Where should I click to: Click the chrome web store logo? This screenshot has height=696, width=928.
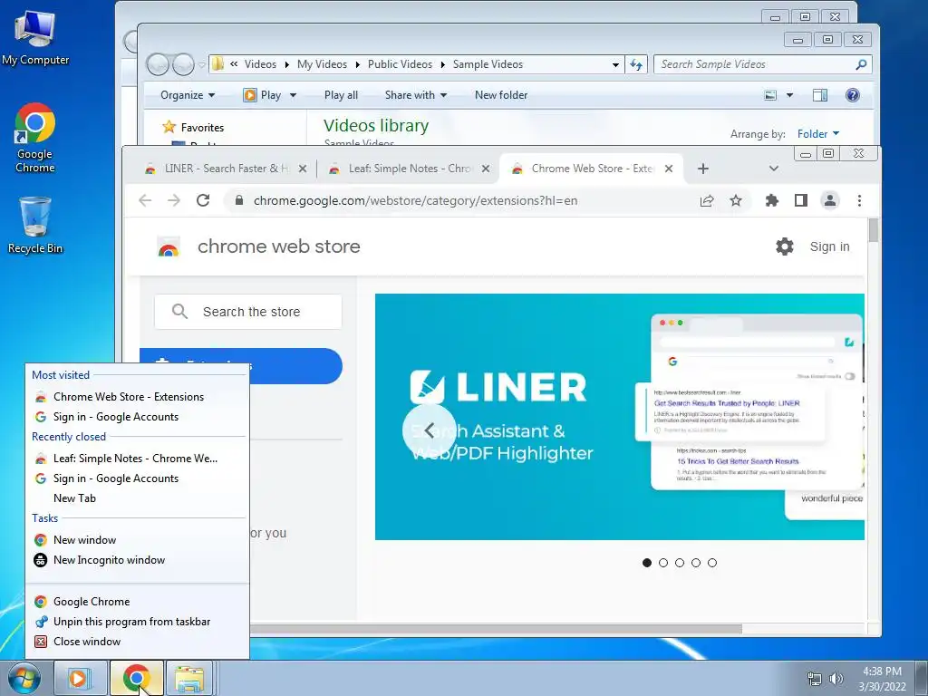tap(169, 246)
